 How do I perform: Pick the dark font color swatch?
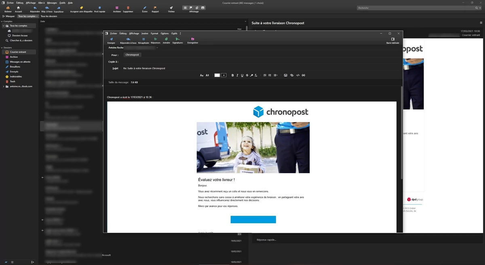point(224,75)
